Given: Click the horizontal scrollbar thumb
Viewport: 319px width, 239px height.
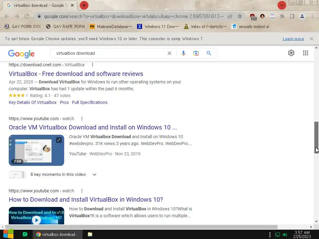Looking at the screenshot, I should coord(141,227).
